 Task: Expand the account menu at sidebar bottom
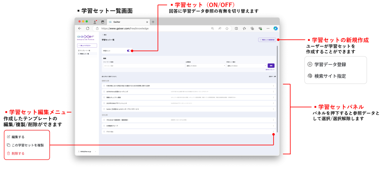87,151
